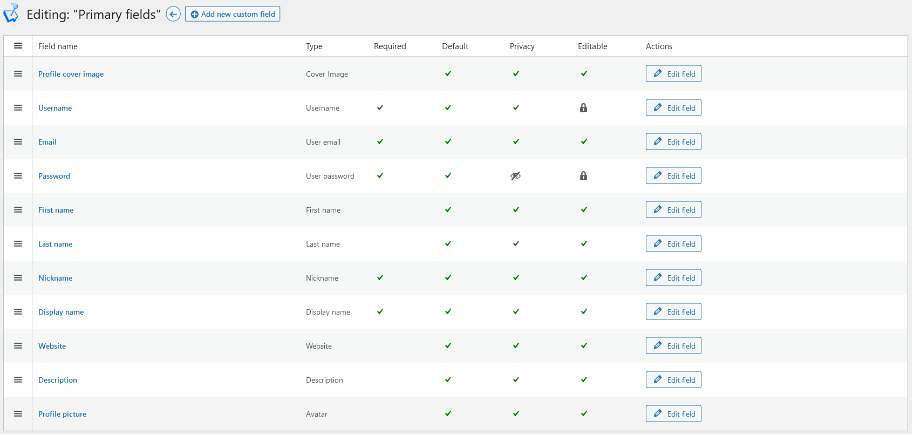Click Edit field for Last name
Image resolution: width=914 pixels, height=435 pixels.
click(673, 244)
